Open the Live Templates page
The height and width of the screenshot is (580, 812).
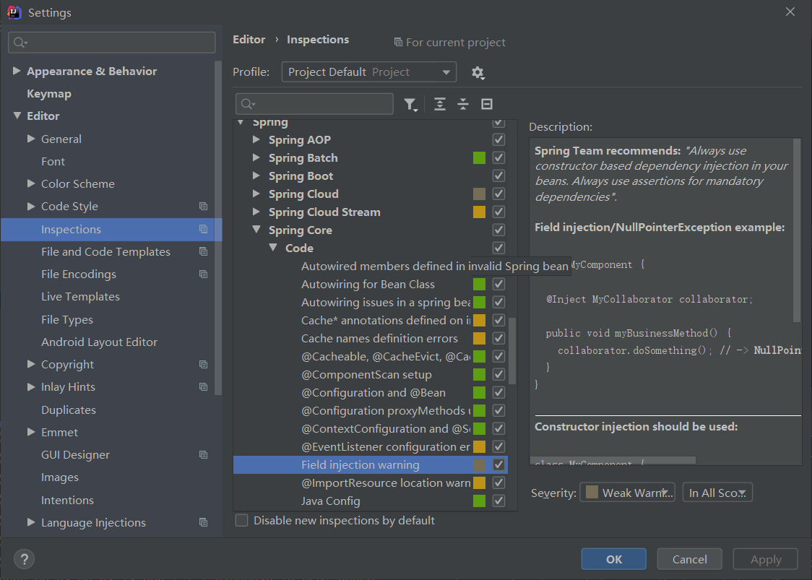(80, 297)
